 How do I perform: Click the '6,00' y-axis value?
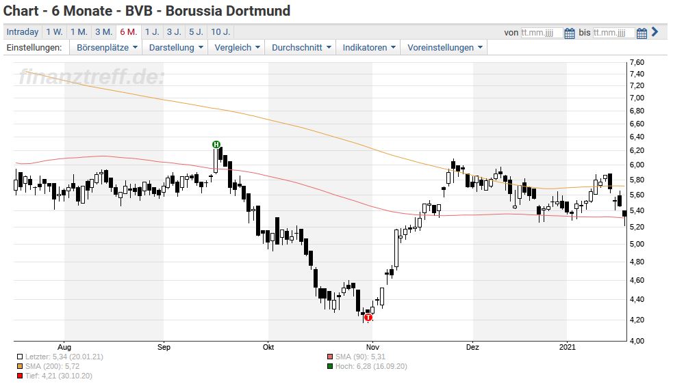click(637, 165)
